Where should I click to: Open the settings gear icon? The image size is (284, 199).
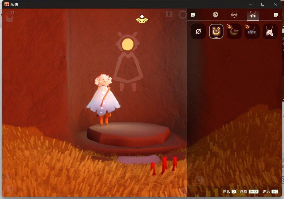pos(182,14)
